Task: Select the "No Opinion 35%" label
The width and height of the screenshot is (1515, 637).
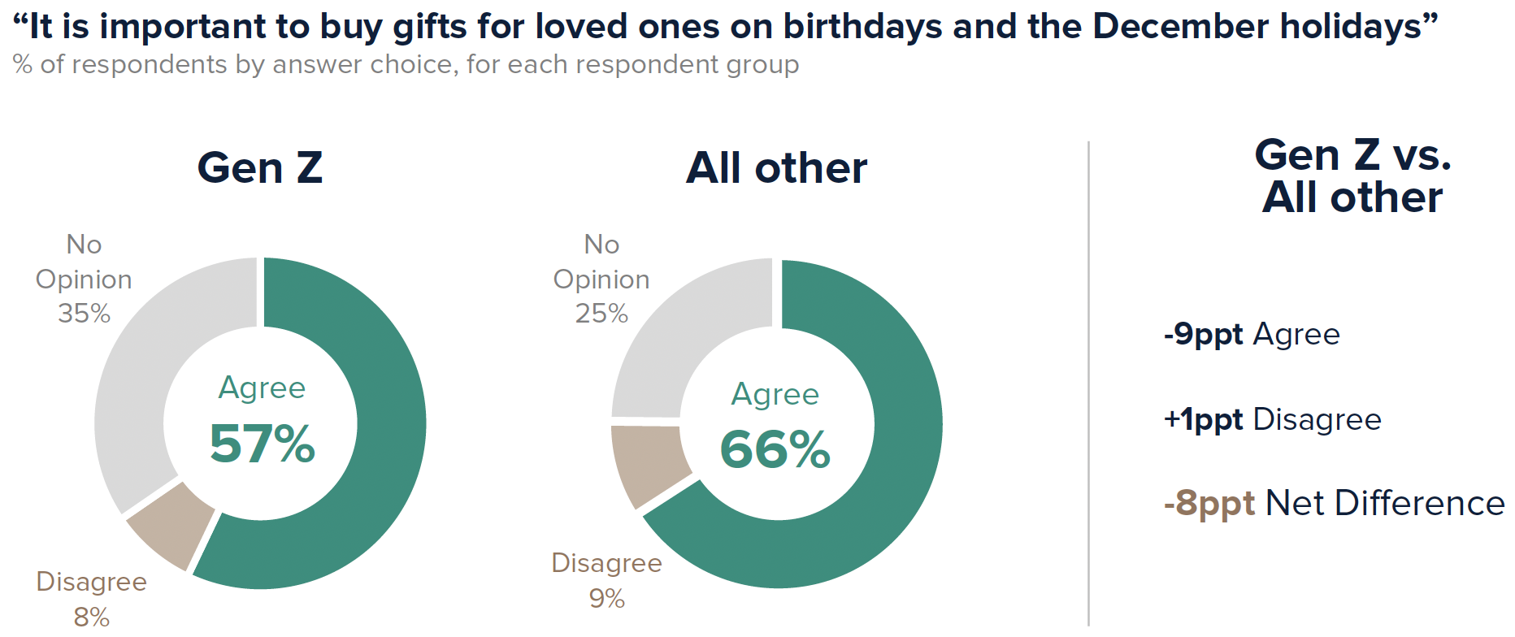Action: click(84, 279)
